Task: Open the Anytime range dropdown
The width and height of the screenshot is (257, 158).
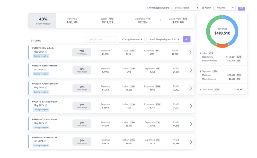Action: tap(225, 8)
